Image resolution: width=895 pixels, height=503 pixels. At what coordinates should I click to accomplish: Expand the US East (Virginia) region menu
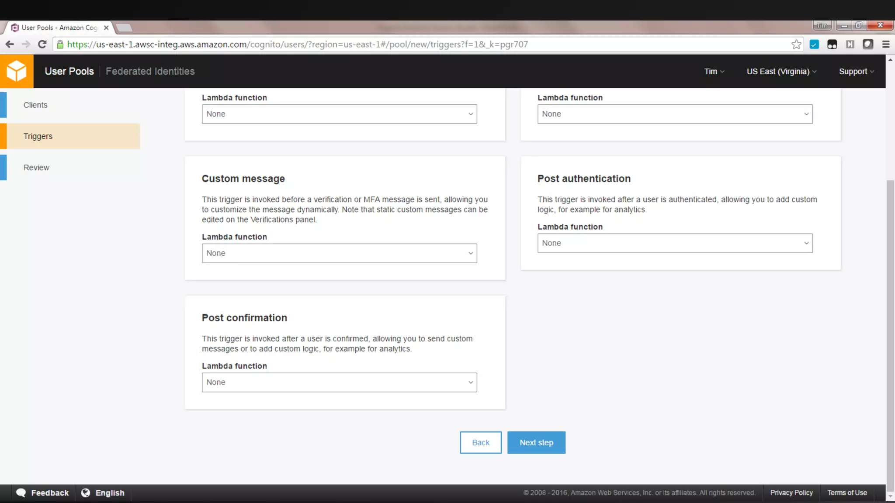tap(781, 71)
